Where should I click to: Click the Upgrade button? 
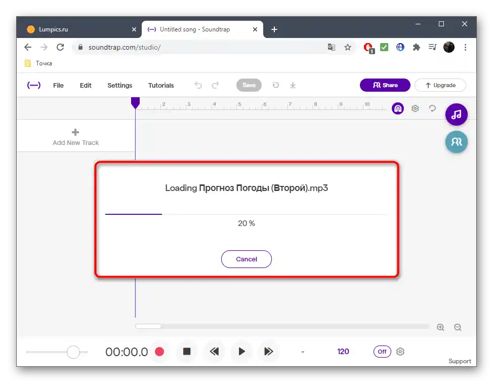(440, 85)
